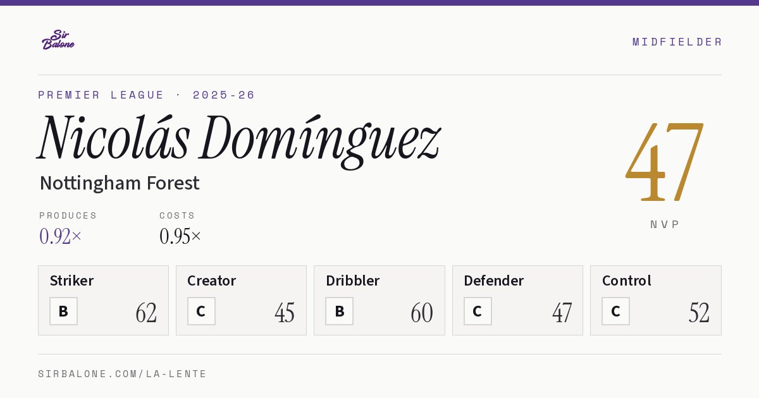Select the 0.92× produces value
Viewport: 759px width, 398px height.
coord(61,236)
